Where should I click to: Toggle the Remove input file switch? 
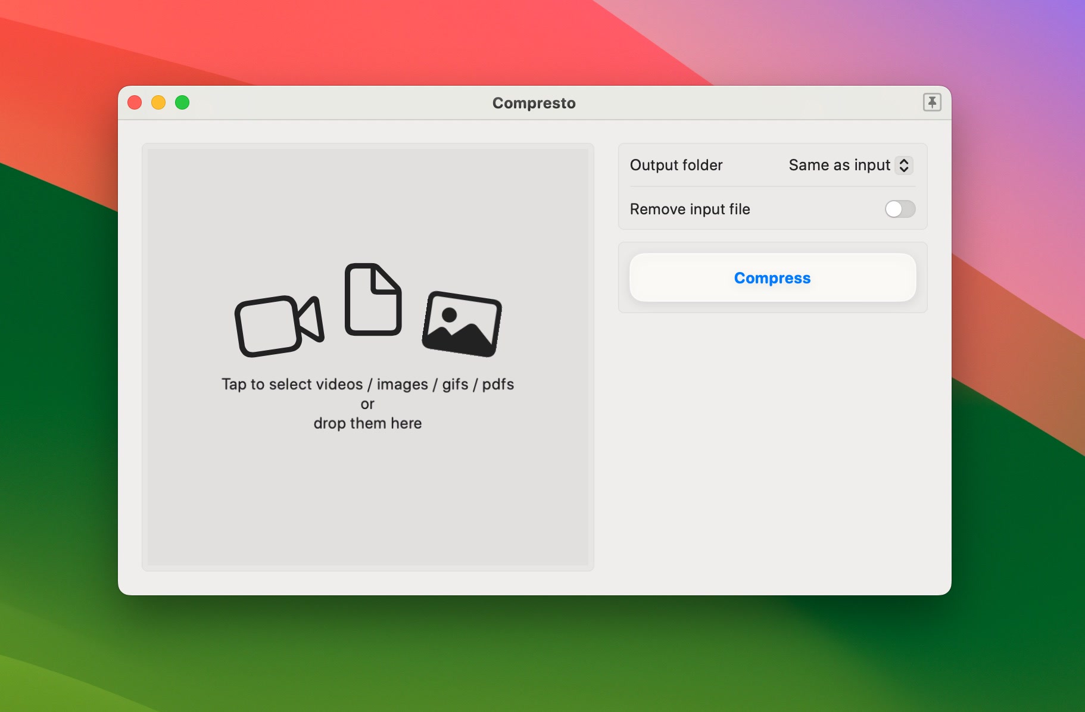(899, 209)
